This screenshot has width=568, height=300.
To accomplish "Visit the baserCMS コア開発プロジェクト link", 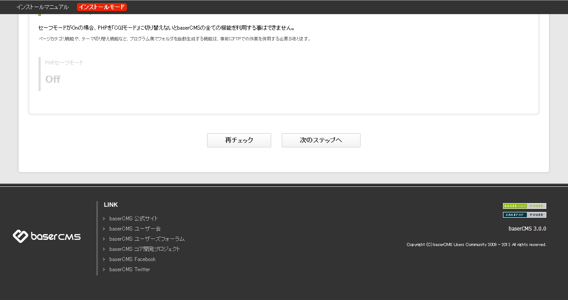I will click(x=144, y=249).
